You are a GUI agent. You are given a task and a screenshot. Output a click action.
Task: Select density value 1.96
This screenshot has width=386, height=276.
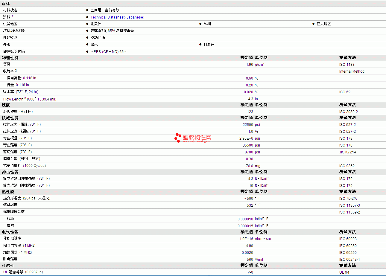coord(250,65)
